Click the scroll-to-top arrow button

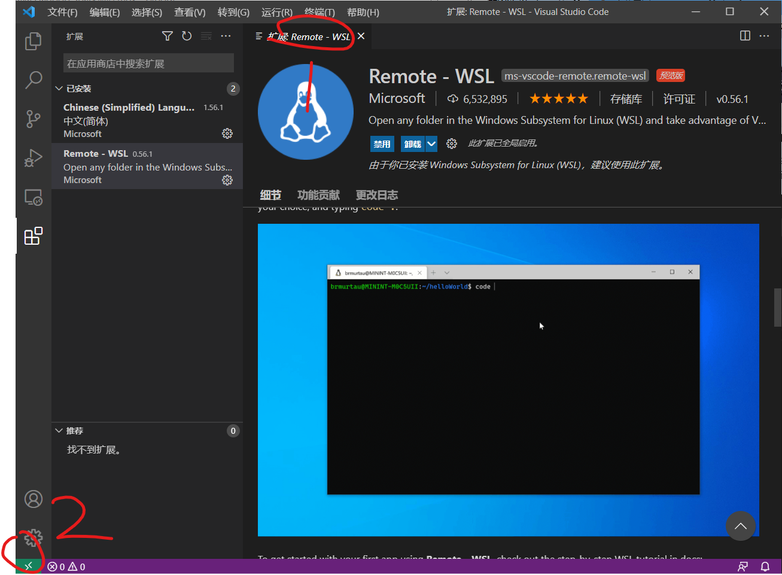[741, 526]
